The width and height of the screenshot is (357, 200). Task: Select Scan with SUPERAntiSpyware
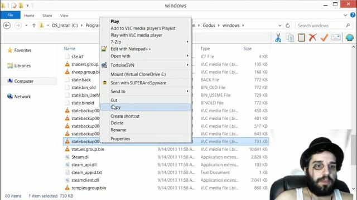[x=138, y=83]
